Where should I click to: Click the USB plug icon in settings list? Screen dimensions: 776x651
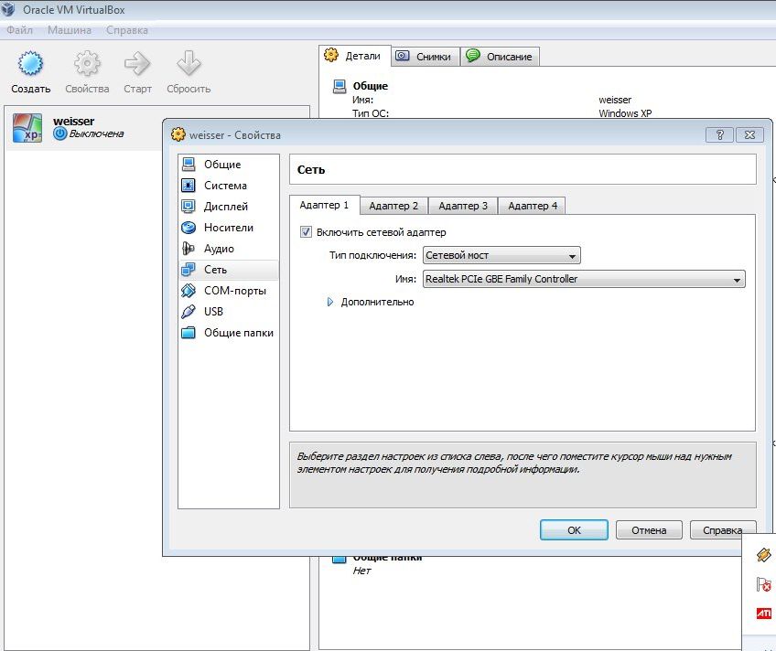click(189, 312)
